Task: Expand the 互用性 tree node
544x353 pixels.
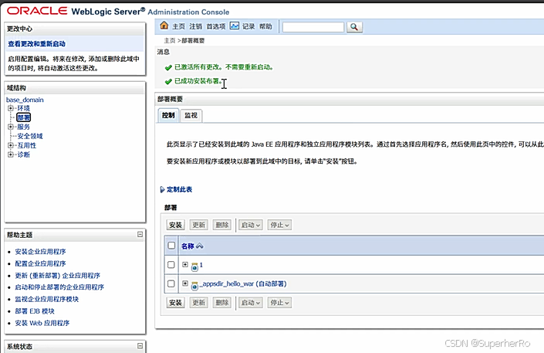Action: [x=11, y=145]
